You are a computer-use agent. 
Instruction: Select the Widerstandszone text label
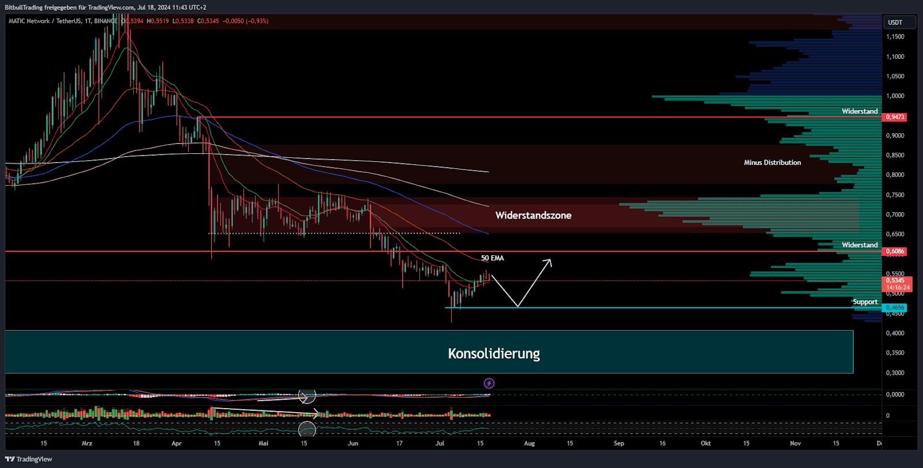(533, 216)
